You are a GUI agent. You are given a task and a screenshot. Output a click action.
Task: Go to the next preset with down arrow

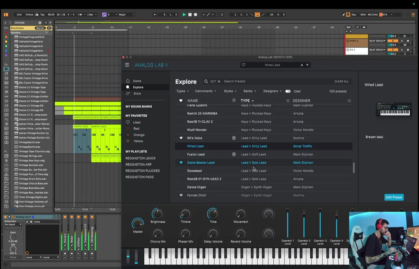tap(307, 65)
